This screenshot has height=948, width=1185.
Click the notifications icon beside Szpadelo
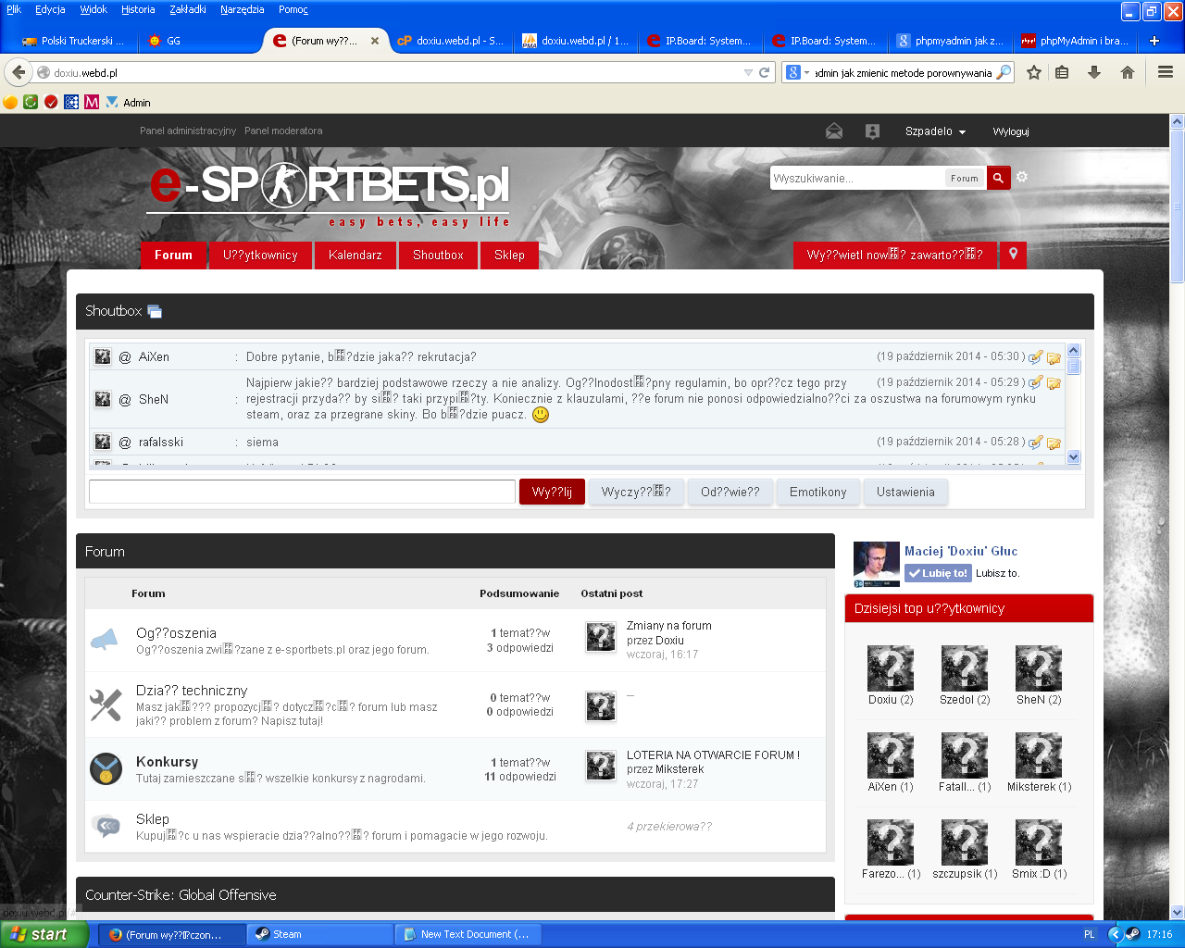(872, 131)
